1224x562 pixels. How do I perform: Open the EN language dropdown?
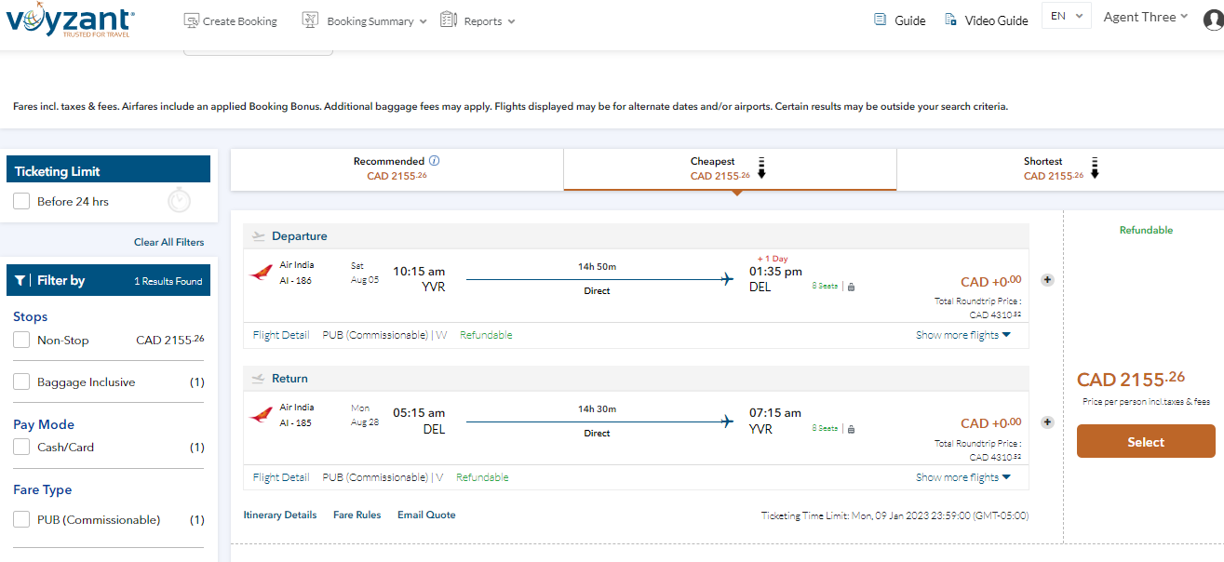tap(1066, 16)
